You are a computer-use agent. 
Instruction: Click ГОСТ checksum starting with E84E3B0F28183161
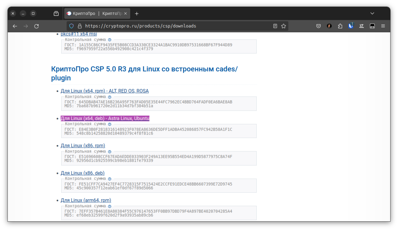pyautogui.click(x=155, y=129)
